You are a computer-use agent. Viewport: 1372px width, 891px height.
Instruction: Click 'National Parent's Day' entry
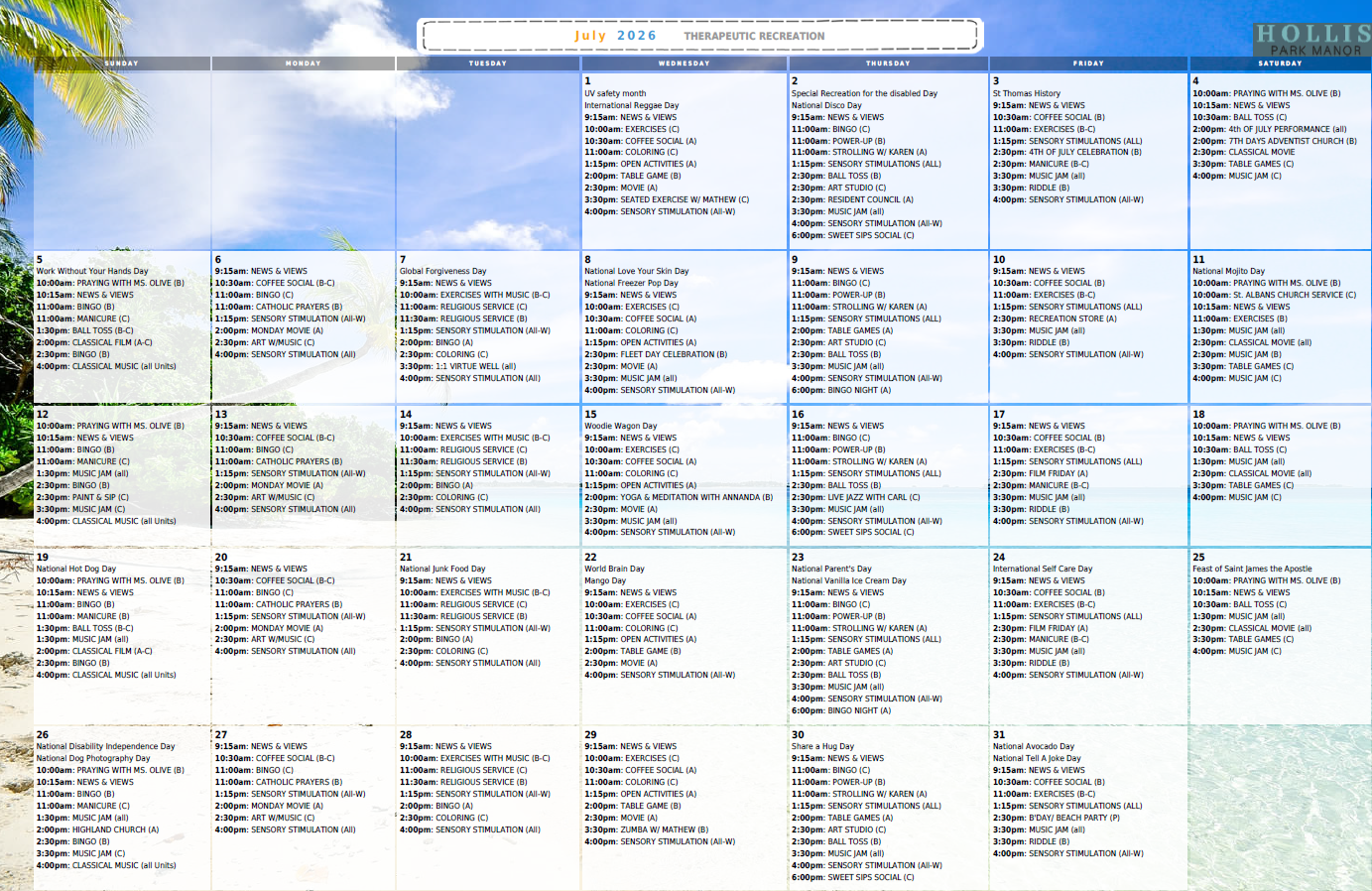click(x=831, y=569)
